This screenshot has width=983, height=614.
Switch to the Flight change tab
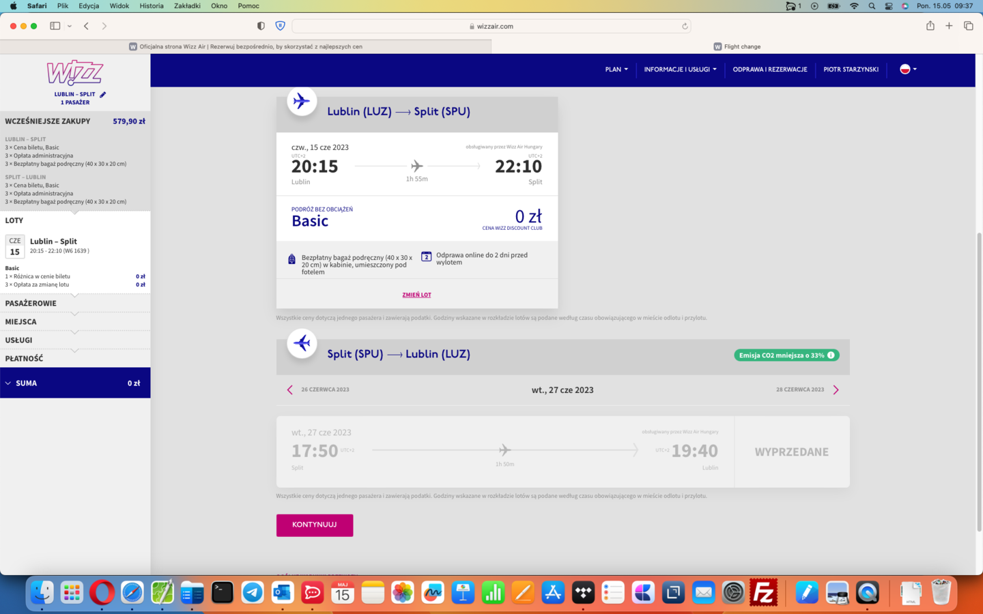737,46
